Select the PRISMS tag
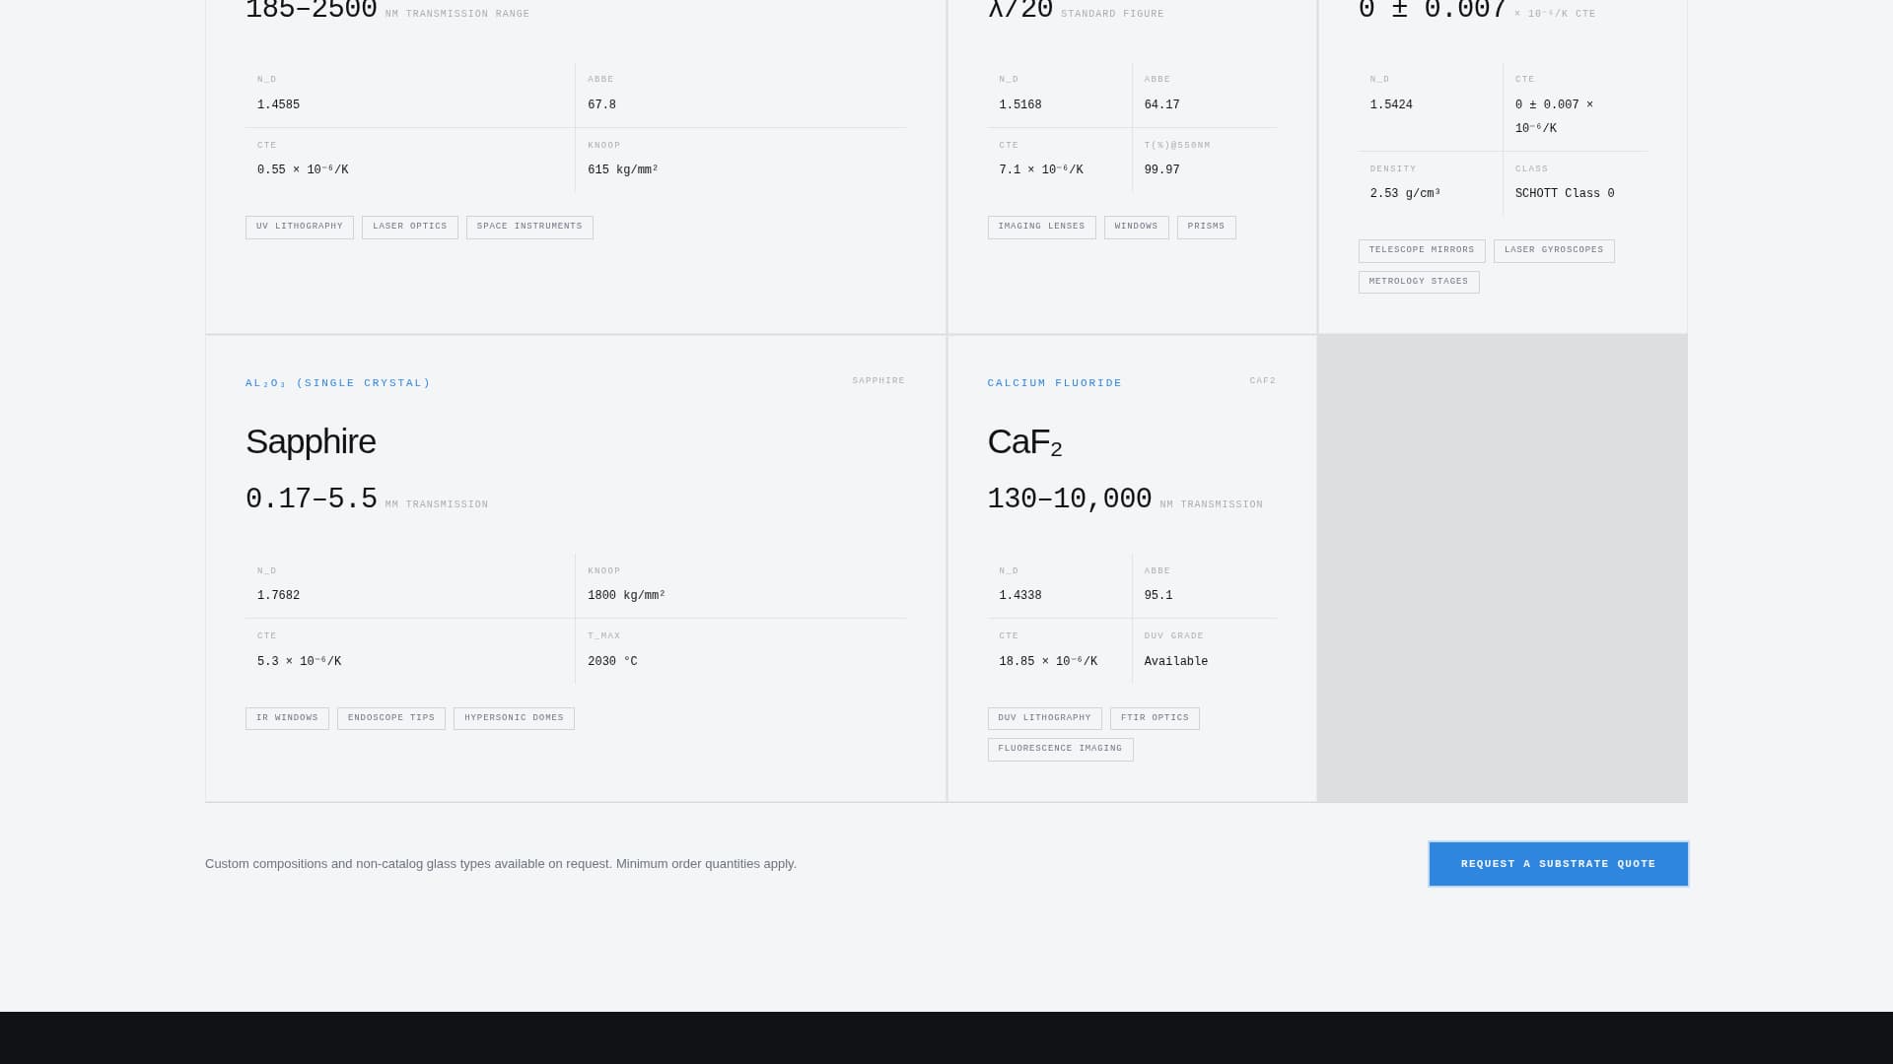Screen dimensions: 1893x1064 (x=1206, y=227)
